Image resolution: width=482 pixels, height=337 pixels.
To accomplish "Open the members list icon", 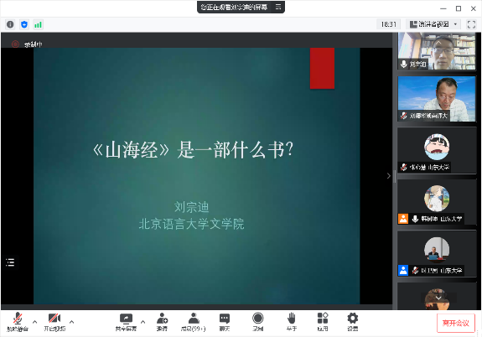I will [193, 322].
